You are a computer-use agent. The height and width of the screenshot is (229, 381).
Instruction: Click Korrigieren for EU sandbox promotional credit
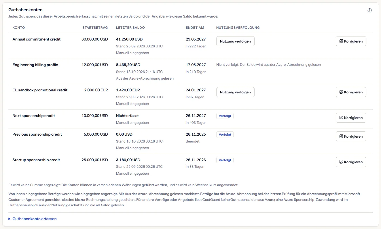[x=351, y=92]
